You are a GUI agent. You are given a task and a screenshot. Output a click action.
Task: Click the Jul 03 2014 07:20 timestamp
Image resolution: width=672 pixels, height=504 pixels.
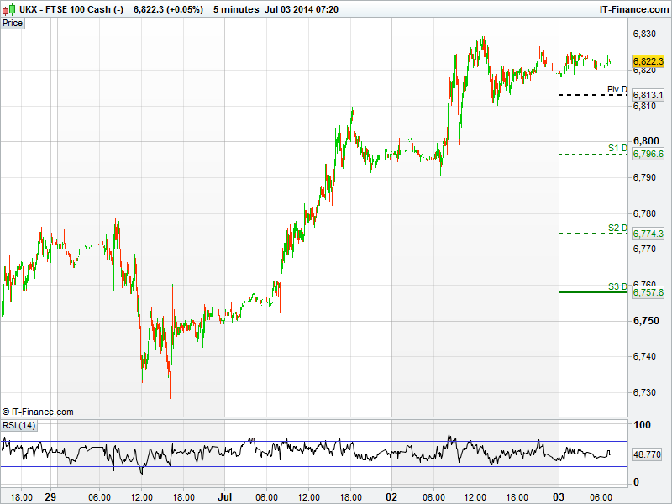(x=302, y=9)
